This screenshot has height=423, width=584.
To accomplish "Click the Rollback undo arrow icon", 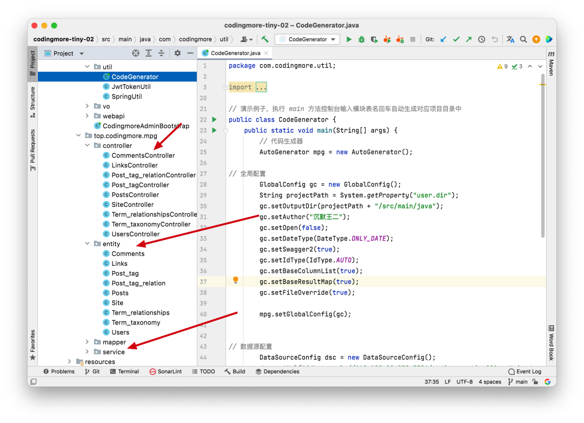I will point(495,39).
